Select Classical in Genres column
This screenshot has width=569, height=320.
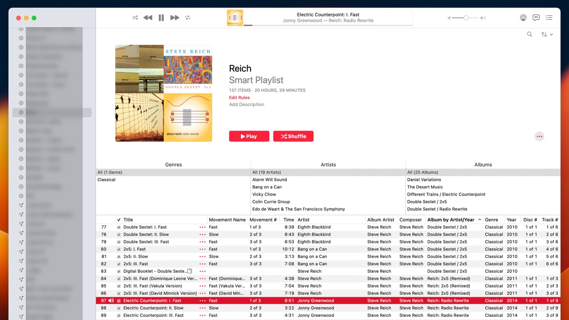(x=173, y=180)
